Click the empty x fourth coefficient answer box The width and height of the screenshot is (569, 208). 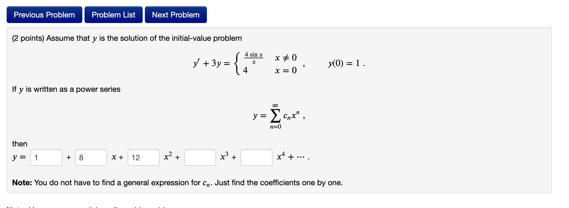pos(256,157)
